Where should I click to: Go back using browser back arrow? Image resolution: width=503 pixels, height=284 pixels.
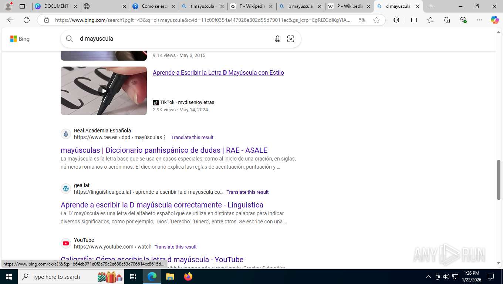(x=10, y=20)
